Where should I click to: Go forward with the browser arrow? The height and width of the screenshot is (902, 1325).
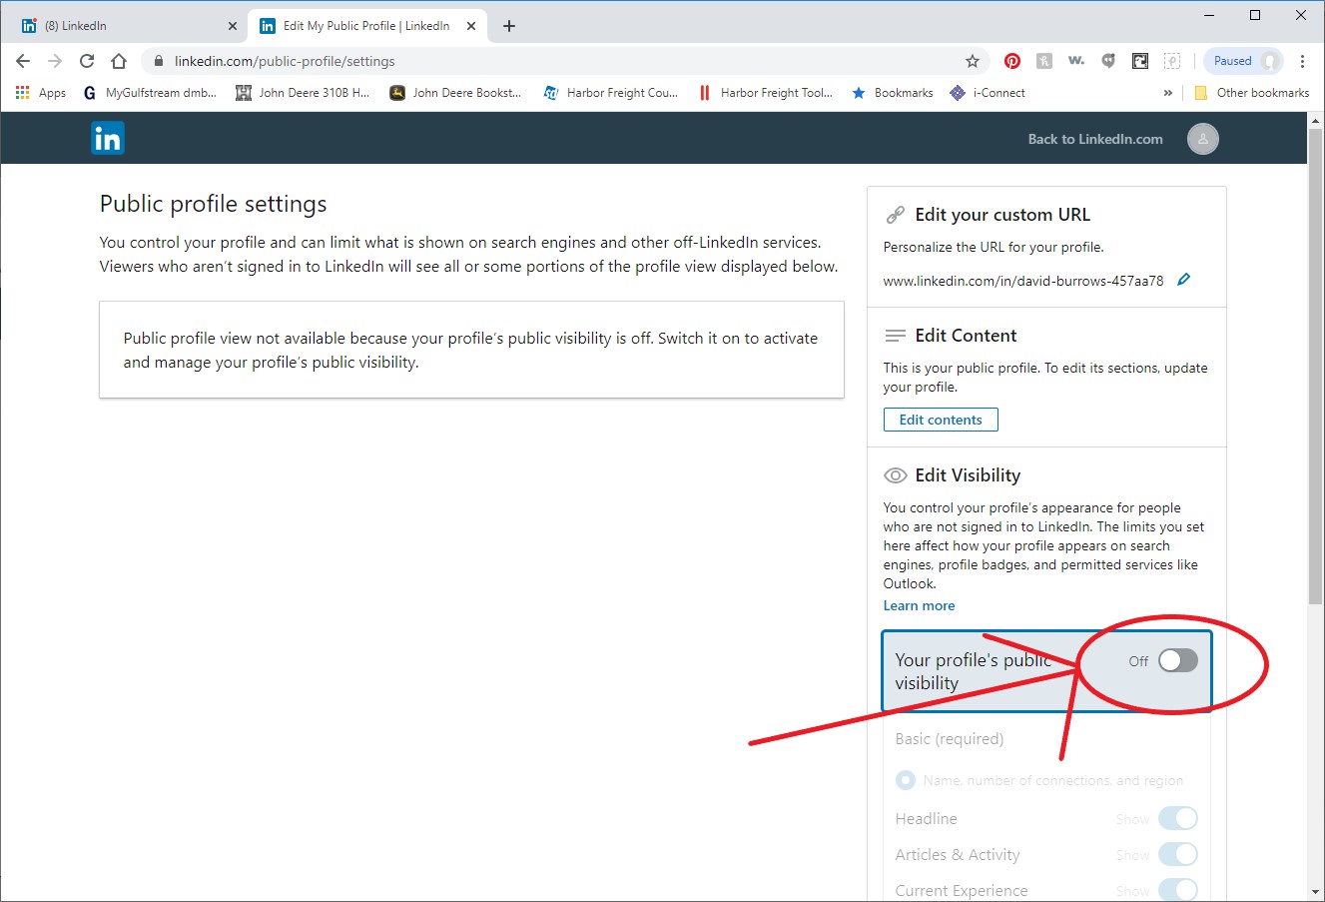(55, 61)
